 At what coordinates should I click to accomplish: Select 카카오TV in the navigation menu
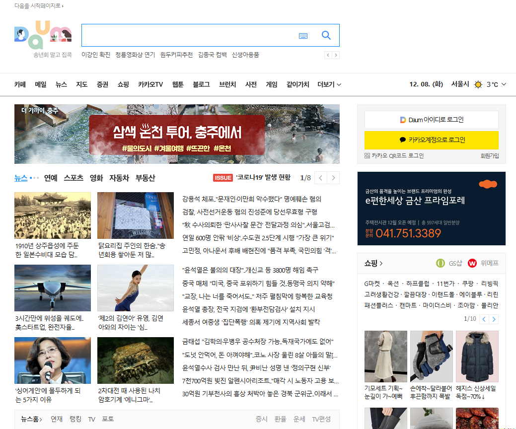(x=150, y=84)
